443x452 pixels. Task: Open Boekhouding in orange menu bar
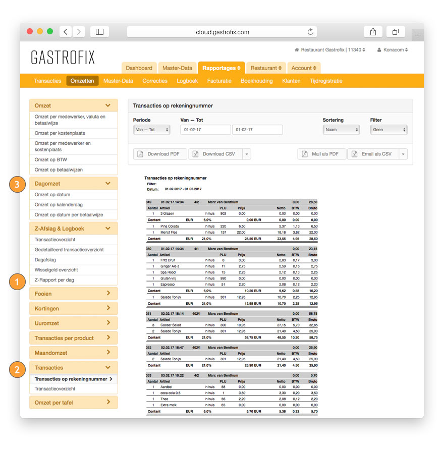coord(256,81)
